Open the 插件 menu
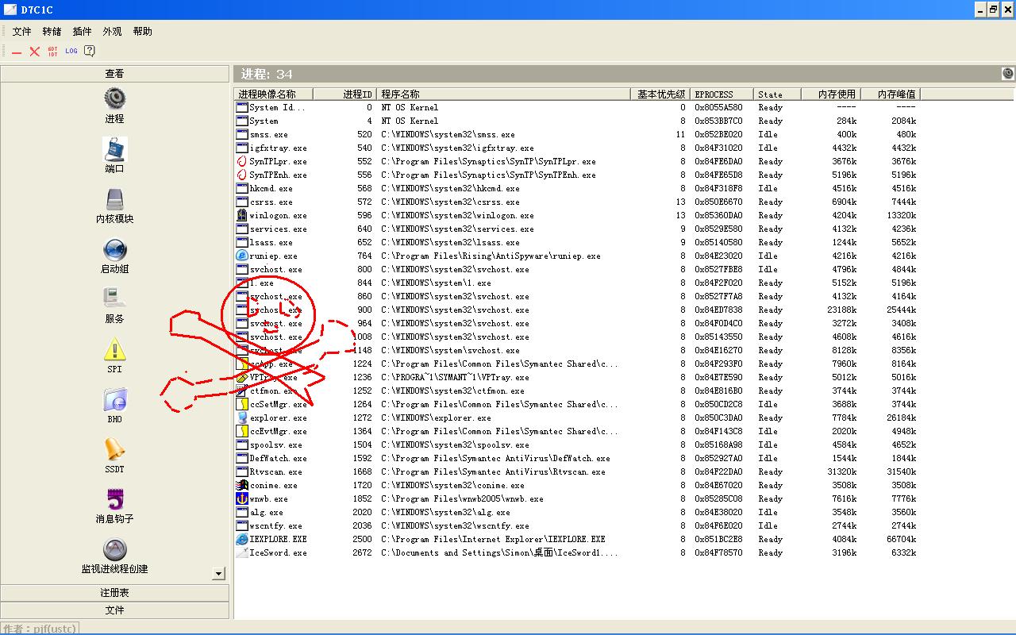This screenshot has width=1016, height=635. click(83, 32)
